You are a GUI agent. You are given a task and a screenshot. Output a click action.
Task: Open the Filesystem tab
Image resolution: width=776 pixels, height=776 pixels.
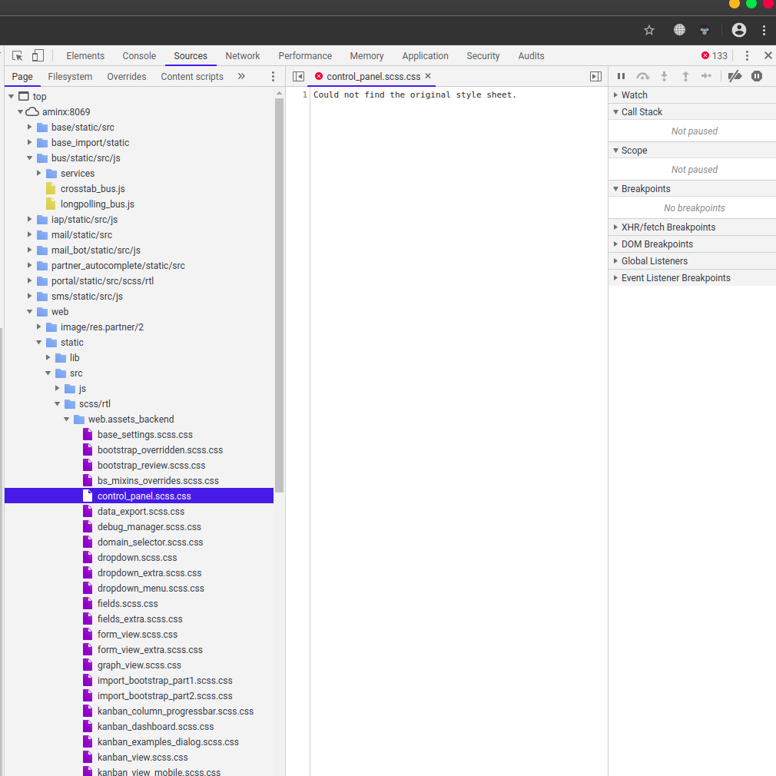coord(70,76)
